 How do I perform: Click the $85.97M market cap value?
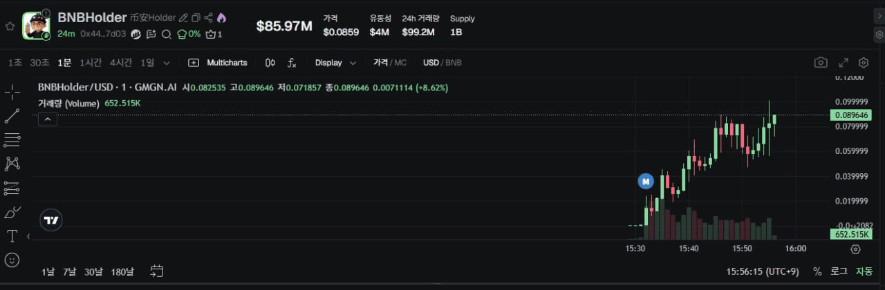284,26
